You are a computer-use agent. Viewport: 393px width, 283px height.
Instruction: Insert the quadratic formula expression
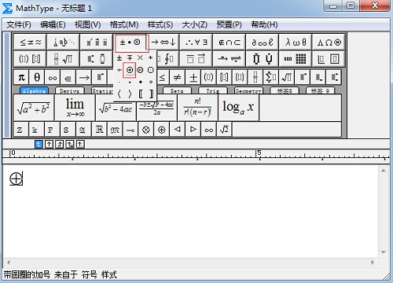(x=156, y=108)
